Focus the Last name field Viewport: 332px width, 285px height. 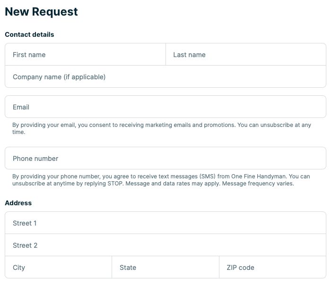click(x=246, y=55)
